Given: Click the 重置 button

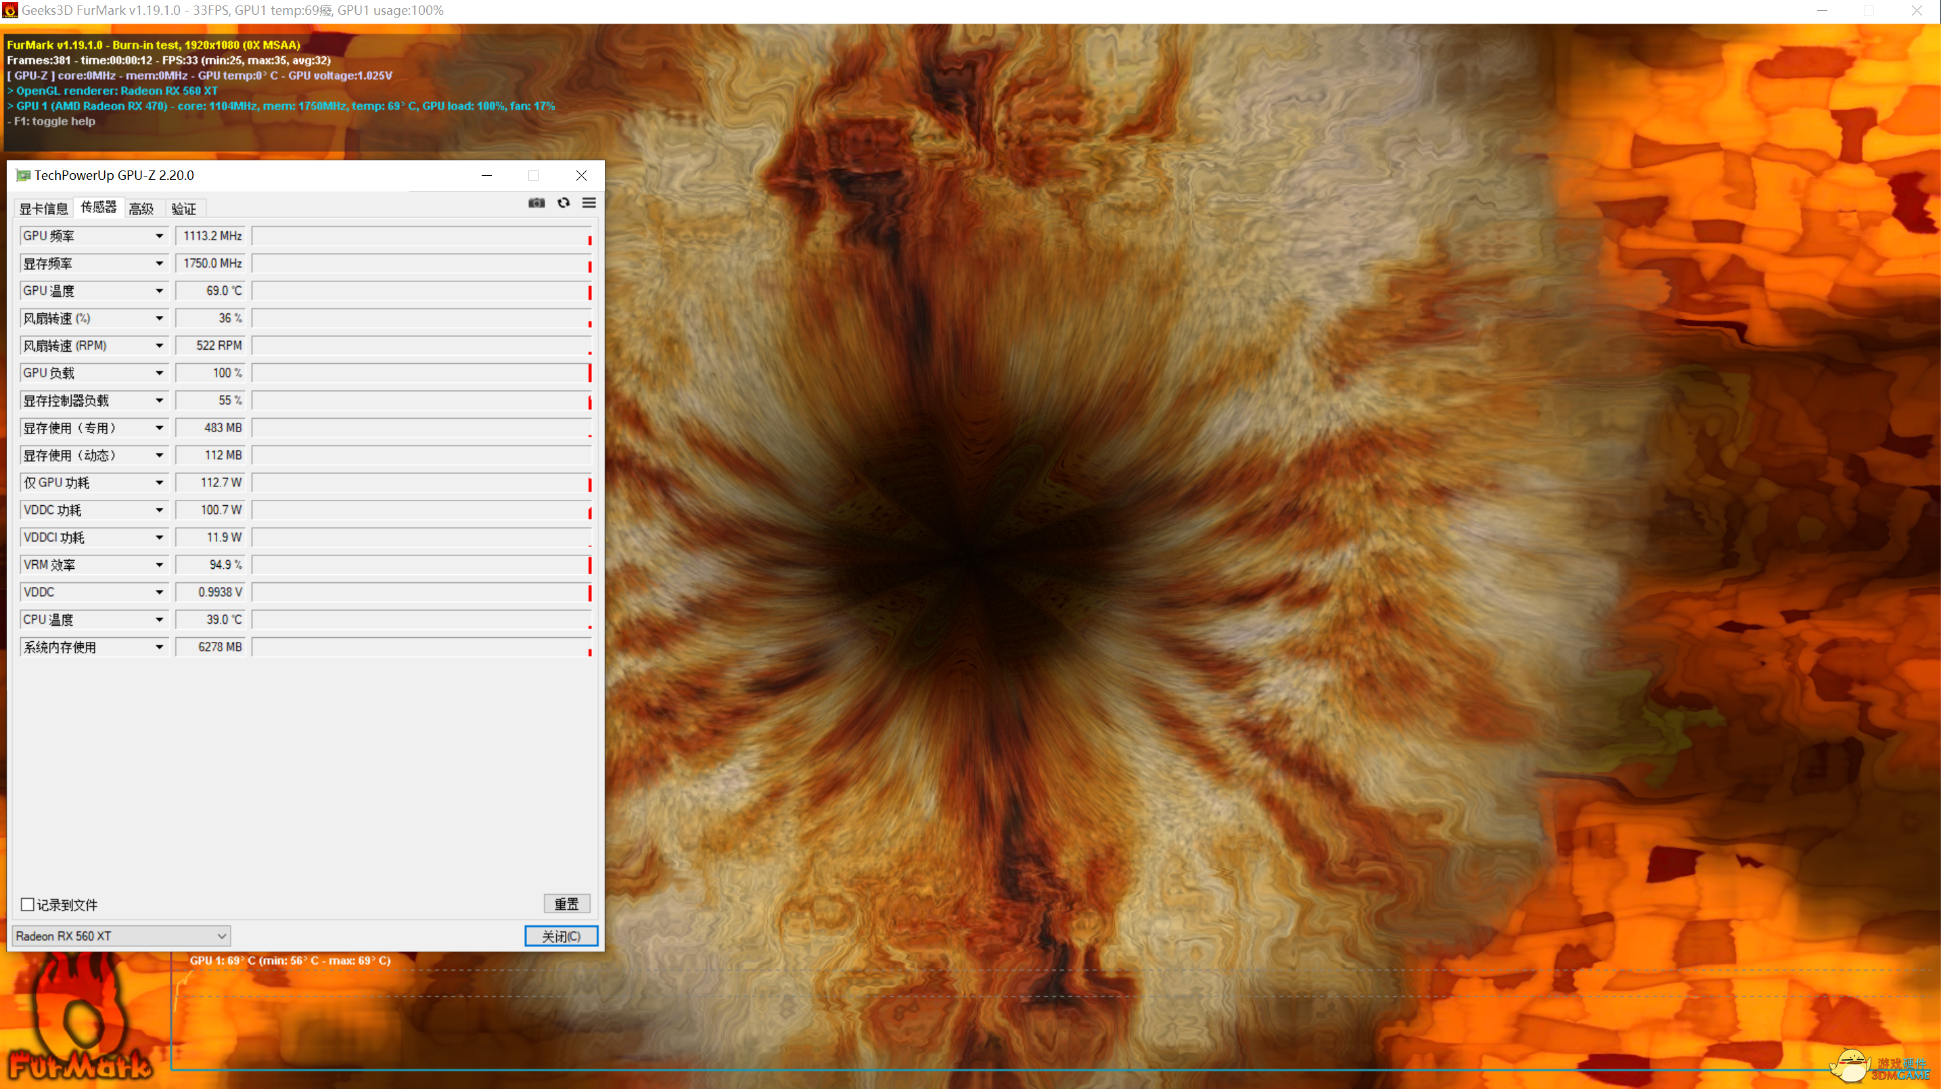Looking at the screenshot, I should tap(567, 904).
